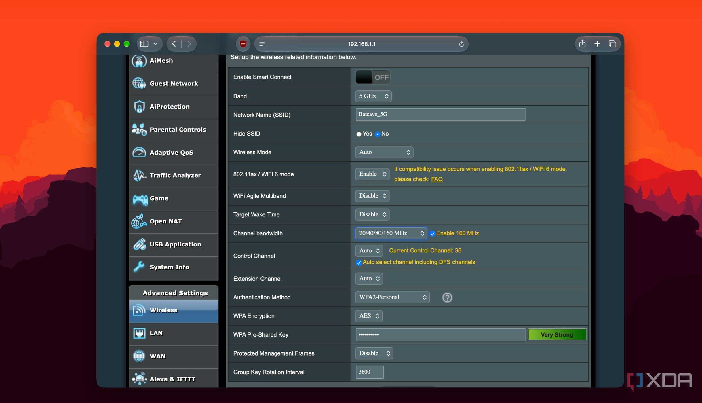Open the Wireless Mode dropdown

click(384, 152)
